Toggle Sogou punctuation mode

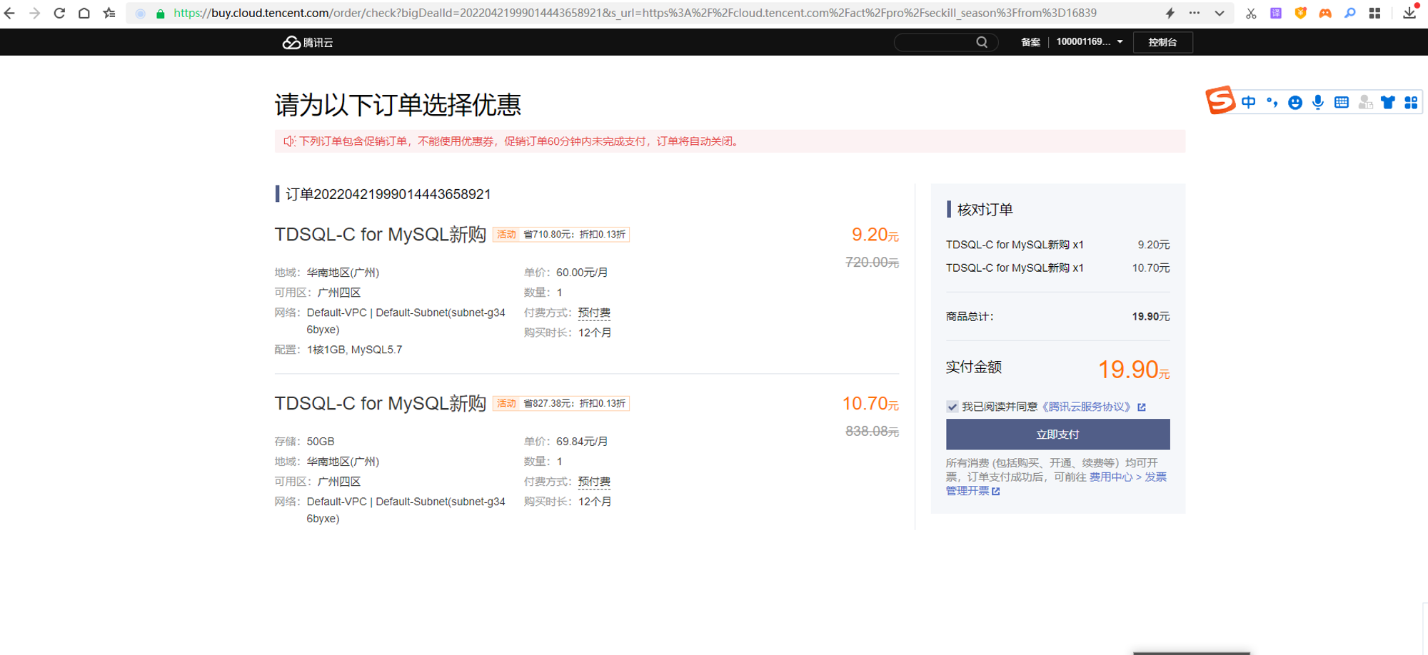click(1272, 102)
